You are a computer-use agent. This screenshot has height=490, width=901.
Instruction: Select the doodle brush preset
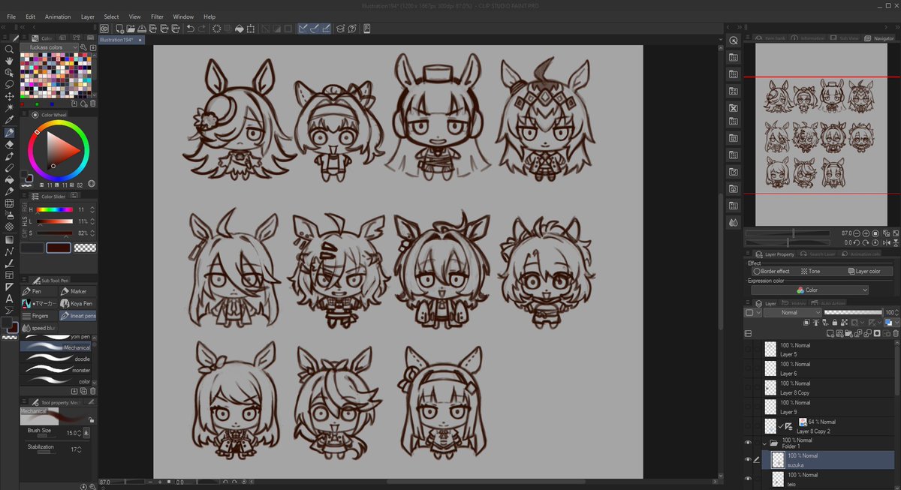(x=56, y=359)
